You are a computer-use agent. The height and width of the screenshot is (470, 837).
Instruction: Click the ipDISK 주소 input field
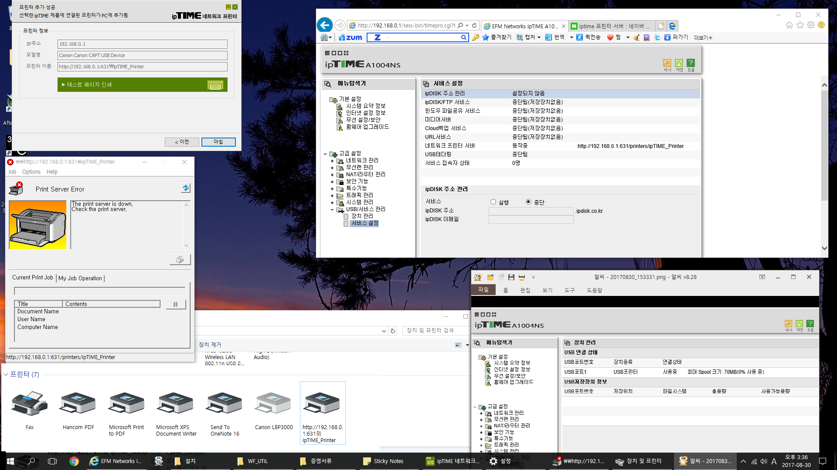(531, 211)
